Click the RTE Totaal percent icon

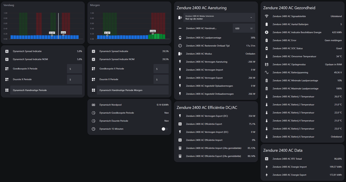point(266,159)
